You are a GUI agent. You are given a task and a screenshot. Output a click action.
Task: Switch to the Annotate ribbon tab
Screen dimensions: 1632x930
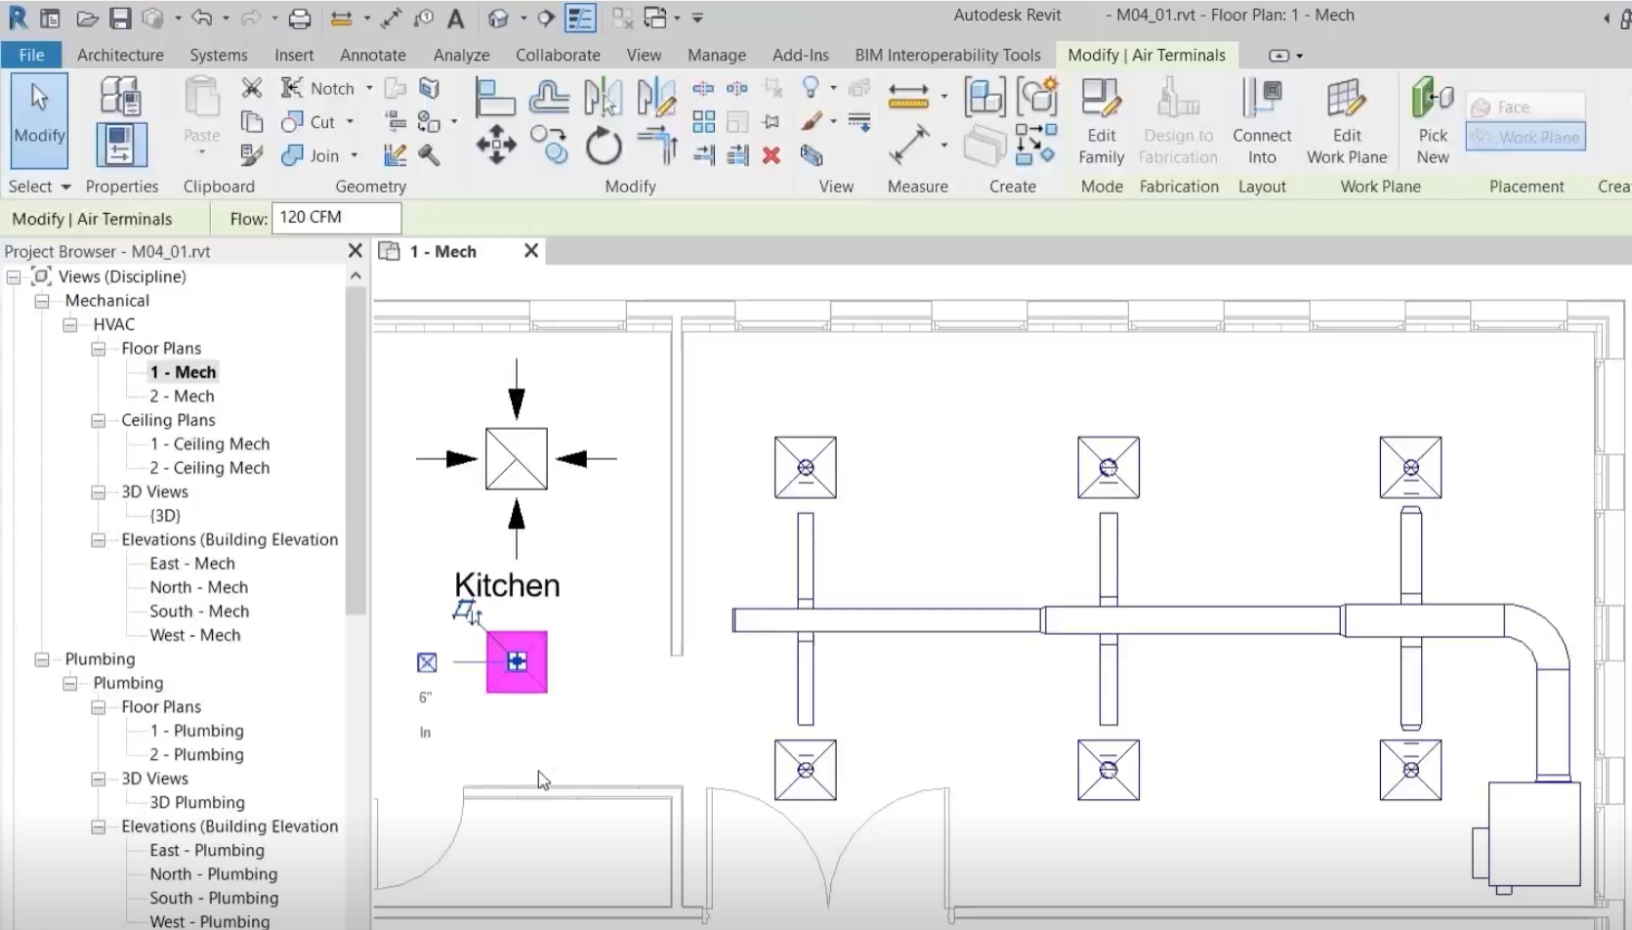(372, 55)
